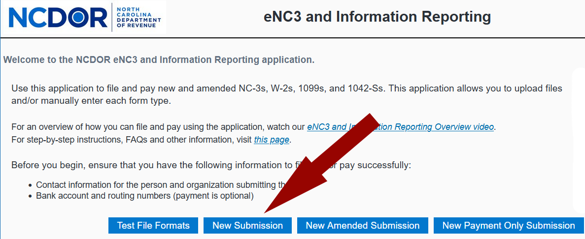The width and height of the screenshot is (585, 239).
Task: Choose New Payment Only Submission
Action: (509, 226)
